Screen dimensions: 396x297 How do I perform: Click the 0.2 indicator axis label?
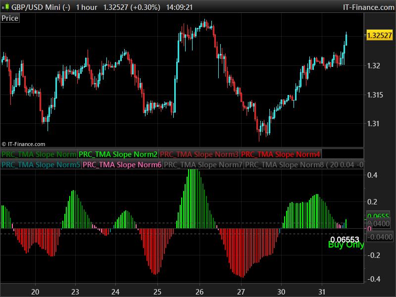pos(372,202)
